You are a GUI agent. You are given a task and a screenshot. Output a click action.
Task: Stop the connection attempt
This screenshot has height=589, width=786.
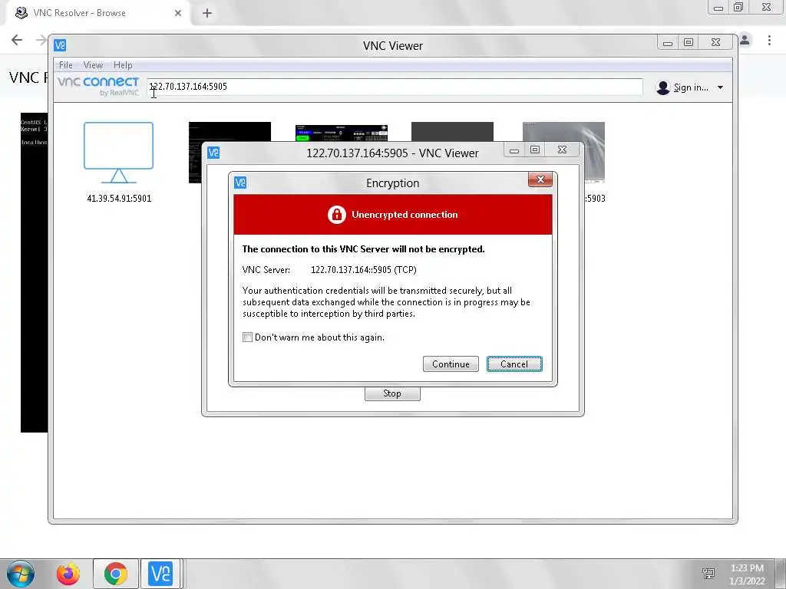pos(392,393)
